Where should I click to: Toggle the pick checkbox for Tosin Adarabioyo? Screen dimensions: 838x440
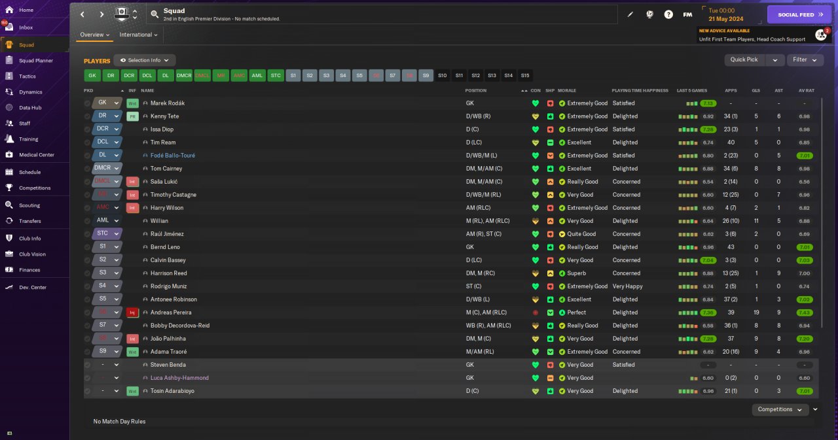[x=88, y=391]
